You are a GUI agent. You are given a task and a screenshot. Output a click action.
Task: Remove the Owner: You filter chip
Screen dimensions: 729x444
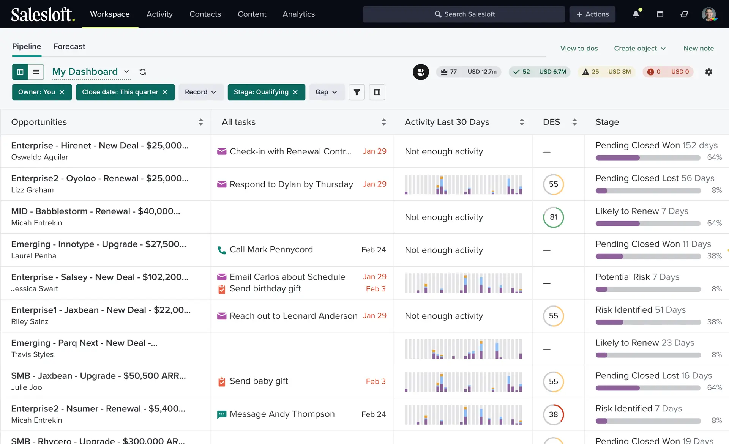pos(62,92)
